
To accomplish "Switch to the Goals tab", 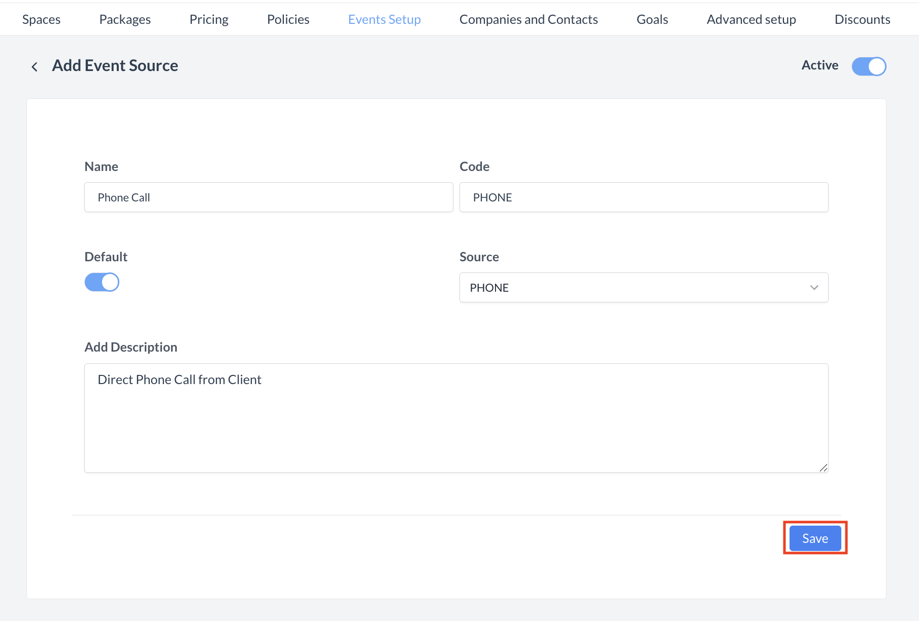I will click(652, 19).
